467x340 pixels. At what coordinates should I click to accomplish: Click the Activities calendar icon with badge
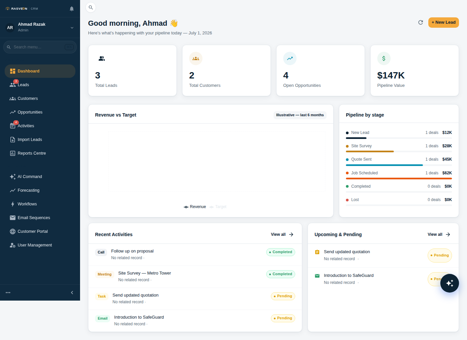point(13,126)
